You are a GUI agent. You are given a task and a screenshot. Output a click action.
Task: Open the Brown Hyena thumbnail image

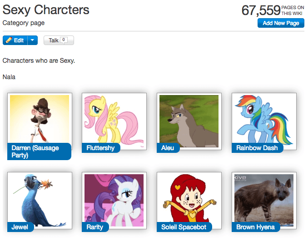(264, 198)
